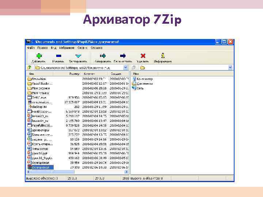Sort by Размер column header
Viewport: 263px width, 197px height.
click(67, 74)
